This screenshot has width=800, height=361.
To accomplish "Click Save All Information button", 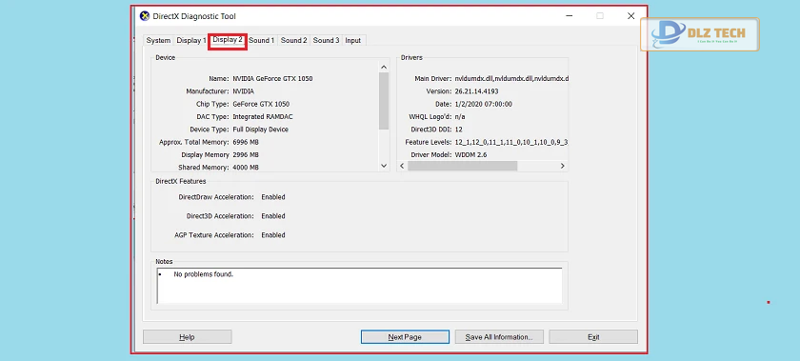I will (x=499, y=337).
